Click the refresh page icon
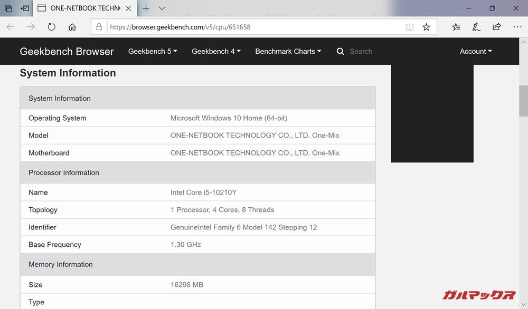Image resolution: width=528 pixels, height=309 pixels. click(51, 27)
